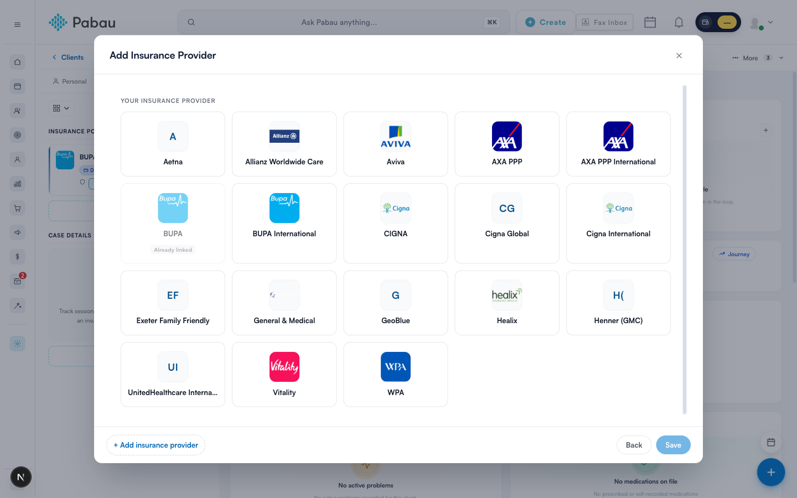The image size is (797, 498).
Task: Open Settings via the gear sidebar icon
Action: point(17,344)
